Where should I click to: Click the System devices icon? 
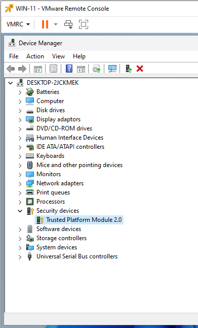point(30,247)
